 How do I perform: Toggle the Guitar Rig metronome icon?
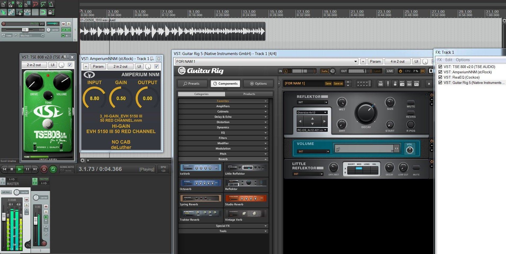coord(395,84)
